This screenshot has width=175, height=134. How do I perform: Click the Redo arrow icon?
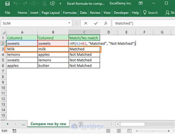tap(25, 4)
